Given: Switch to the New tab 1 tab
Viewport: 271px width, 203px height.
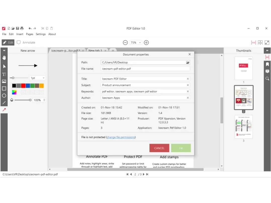Looking at the screenshot, I should pos(95,50).
